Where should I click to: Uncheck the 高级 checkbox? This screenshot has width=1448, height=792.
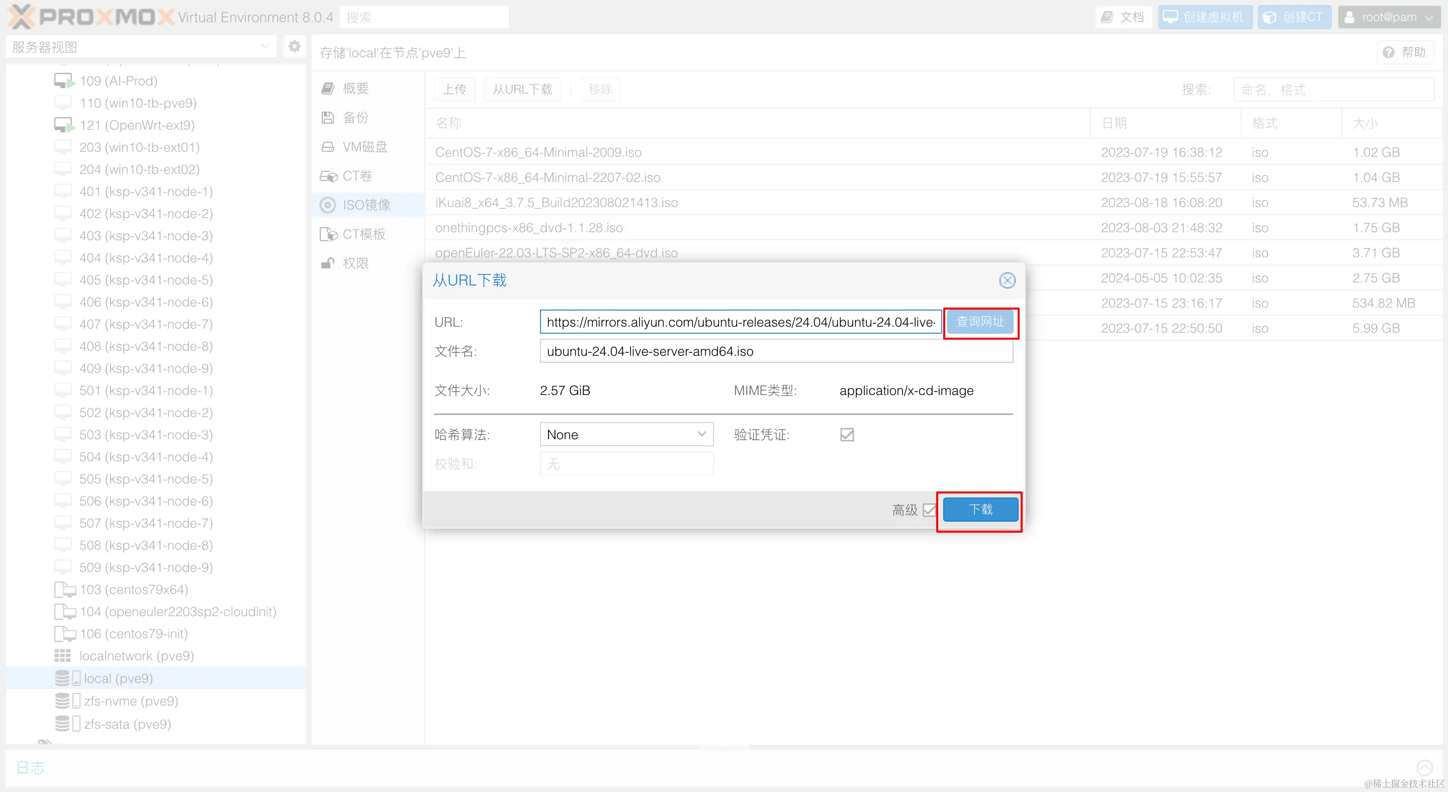click(930, 510)
